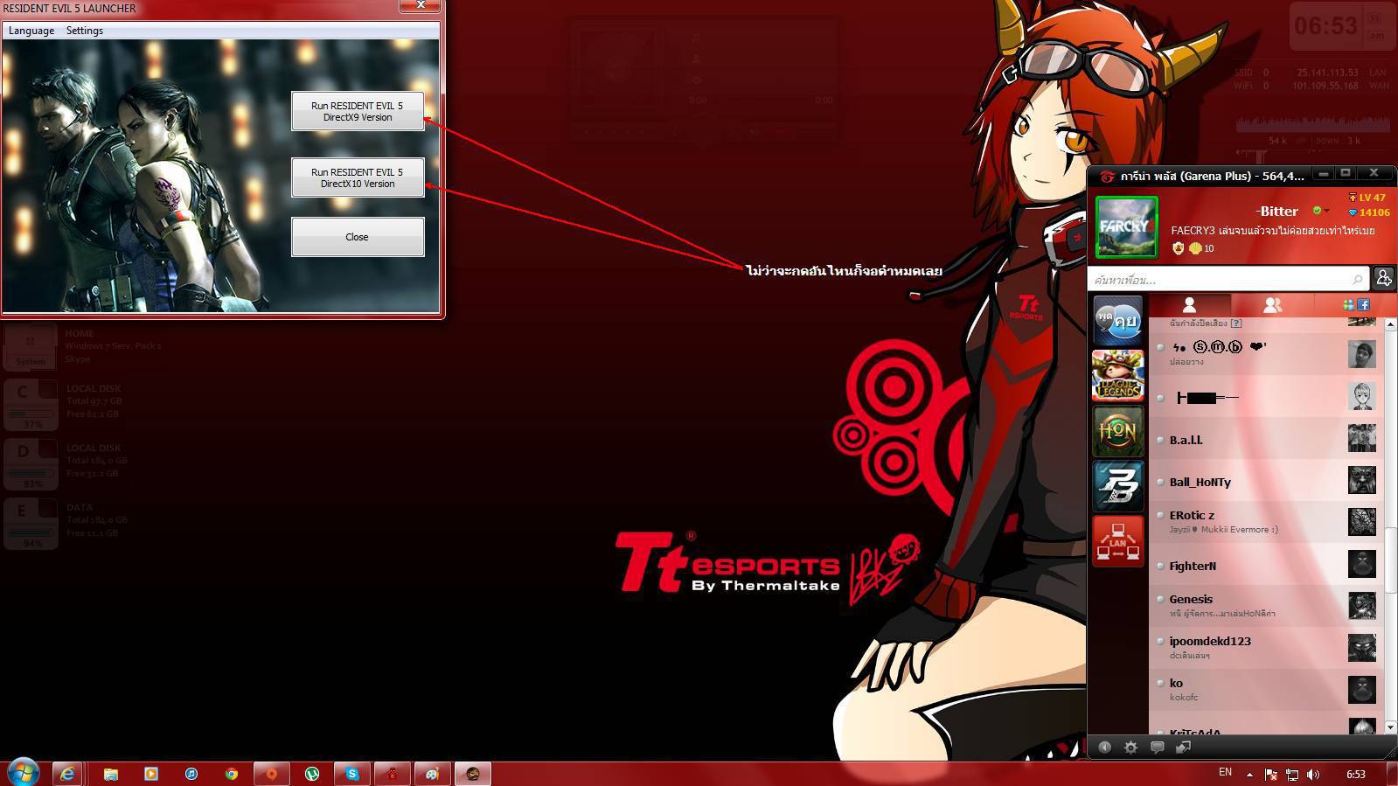Run RESIDENT EVIL 5 DirectX9 Version
Screen dimensions: 1398x786
358,111
